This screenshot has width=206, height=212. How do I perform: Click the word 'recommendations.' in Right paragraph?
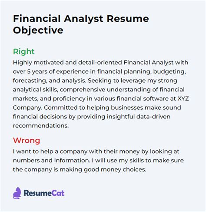coord(41,125)
